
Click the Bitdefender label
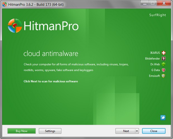tap(152, 58)
